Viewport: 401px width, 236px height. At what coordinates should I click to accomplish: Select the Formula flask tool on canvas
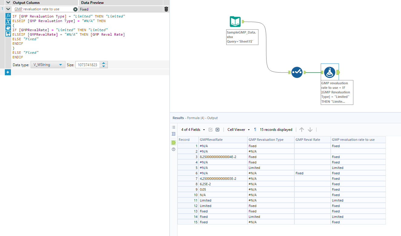[330, 72]
